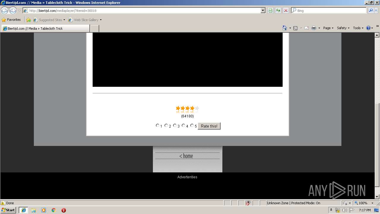Click the Action Center flag tray icon

[x=352, y=210]
